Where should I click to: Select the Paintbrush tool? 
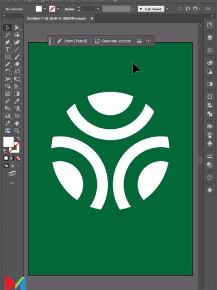point(17,57)
